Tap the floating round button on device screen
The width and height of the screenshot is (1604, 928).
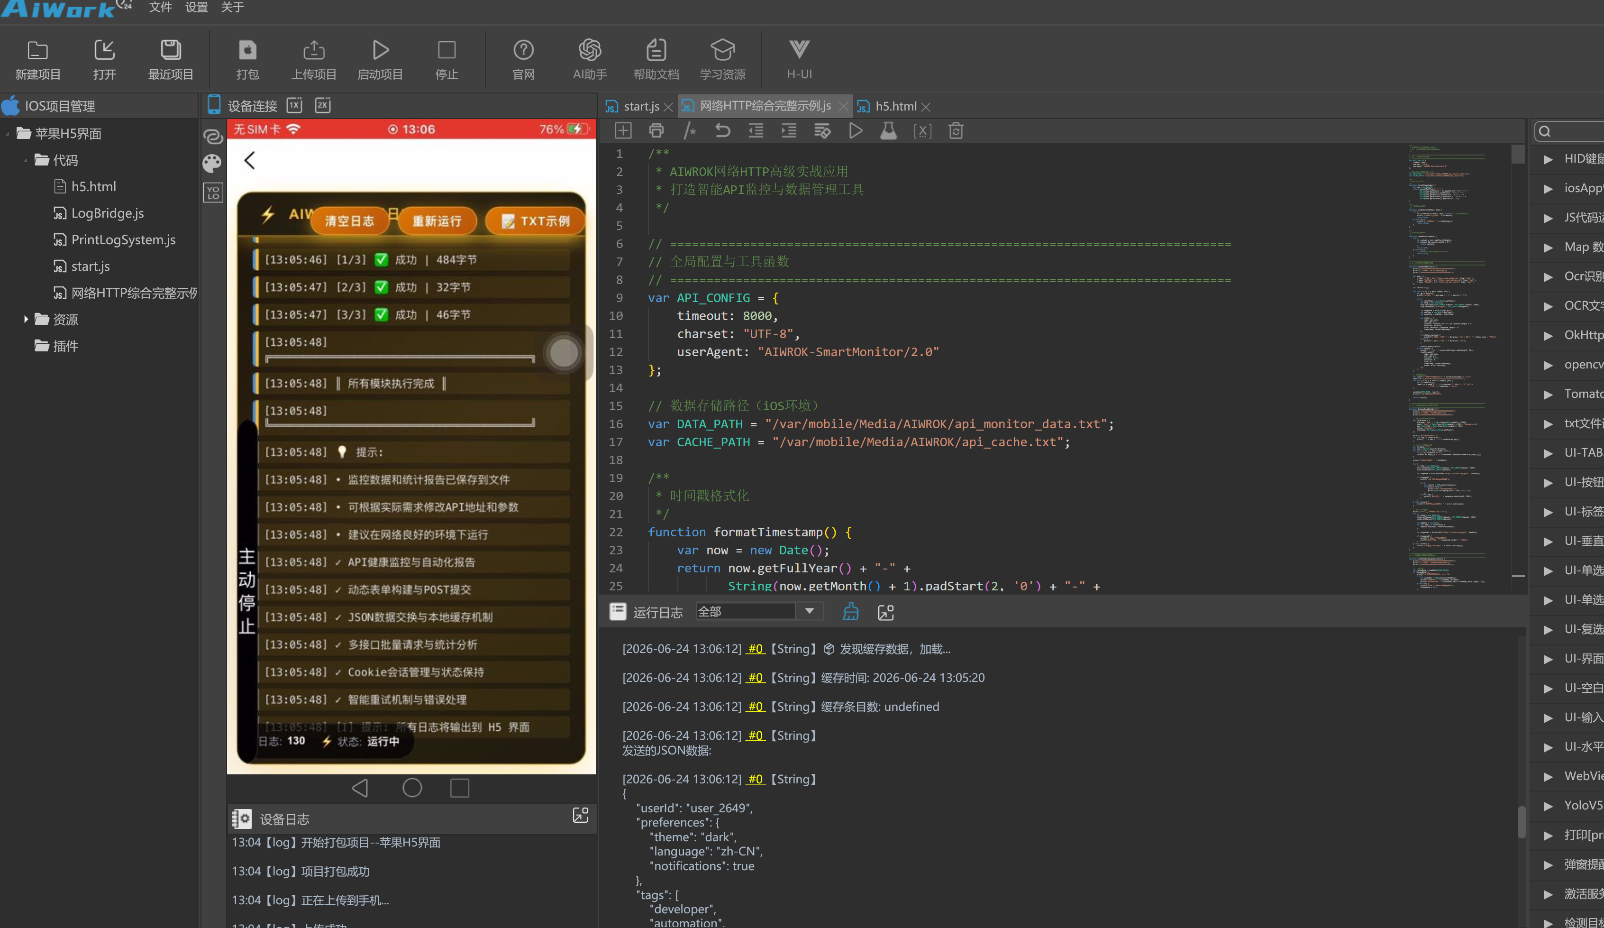563,353
